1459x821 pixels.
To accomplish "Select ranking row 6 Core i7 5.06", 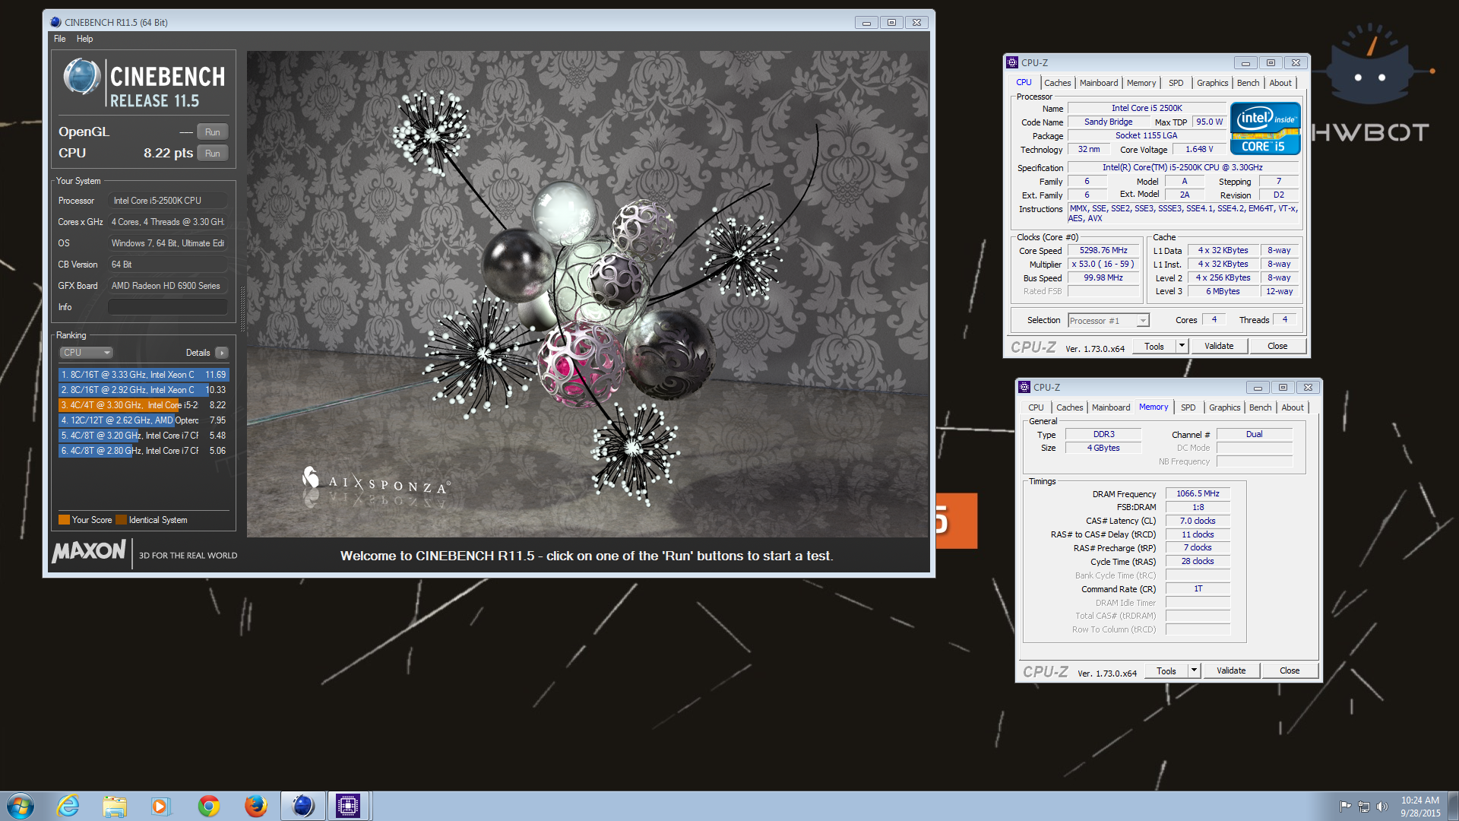I will click(x=144, y=451).
